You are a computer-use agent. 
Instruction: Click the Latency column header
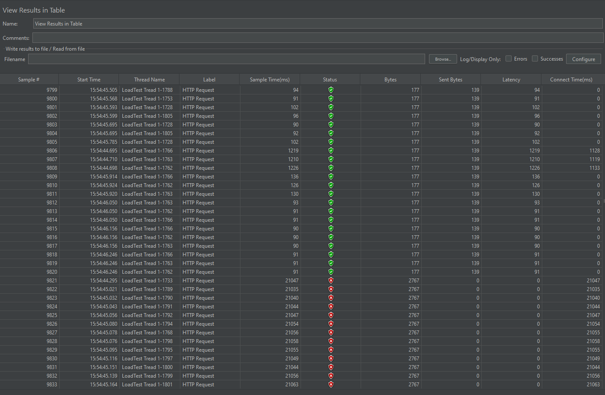[x=511, y=80]
